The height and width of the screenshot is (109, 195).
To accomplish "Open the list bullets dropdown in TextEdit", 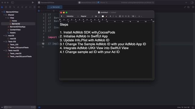I will click(x=140, y=16).
